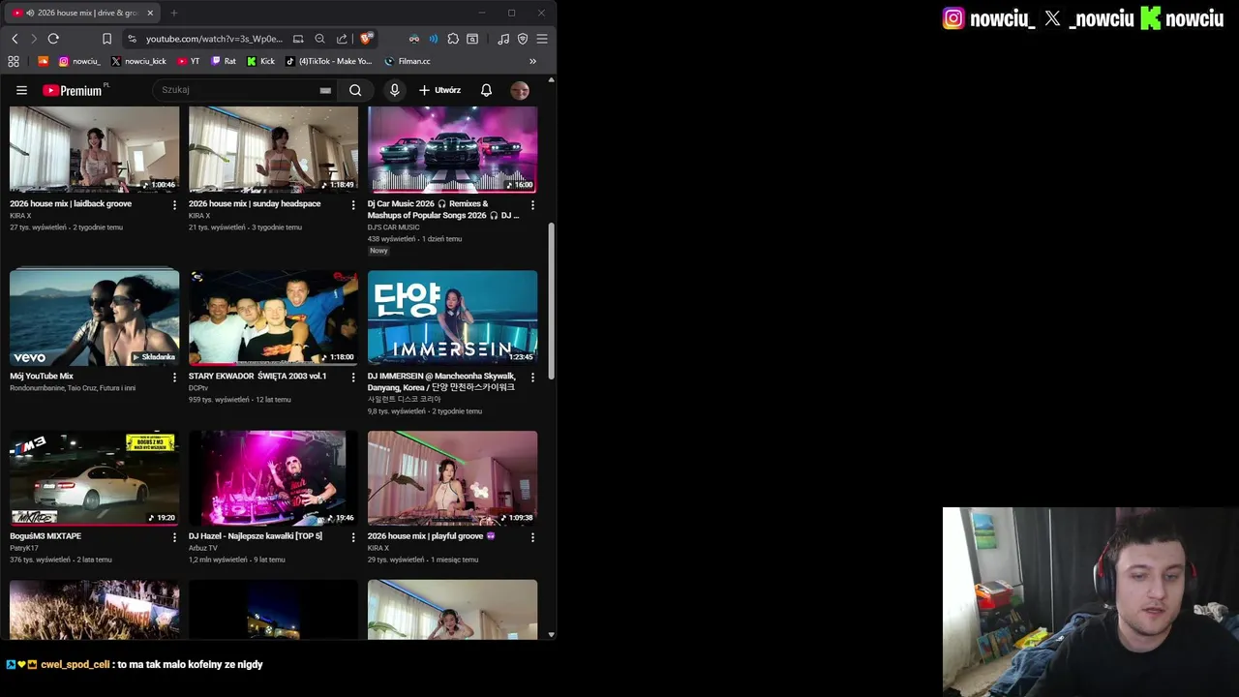Open the IMMERSEIN video thumbnail

[452, 318]
